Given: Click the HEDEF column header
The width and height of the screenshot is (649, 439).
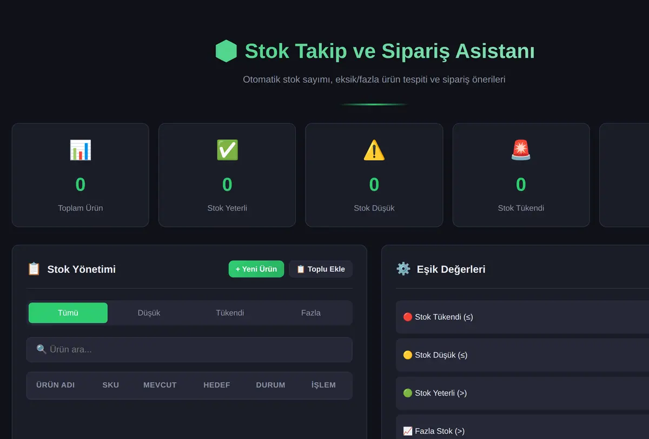Looking at the screenshot, I should (217, 385).
